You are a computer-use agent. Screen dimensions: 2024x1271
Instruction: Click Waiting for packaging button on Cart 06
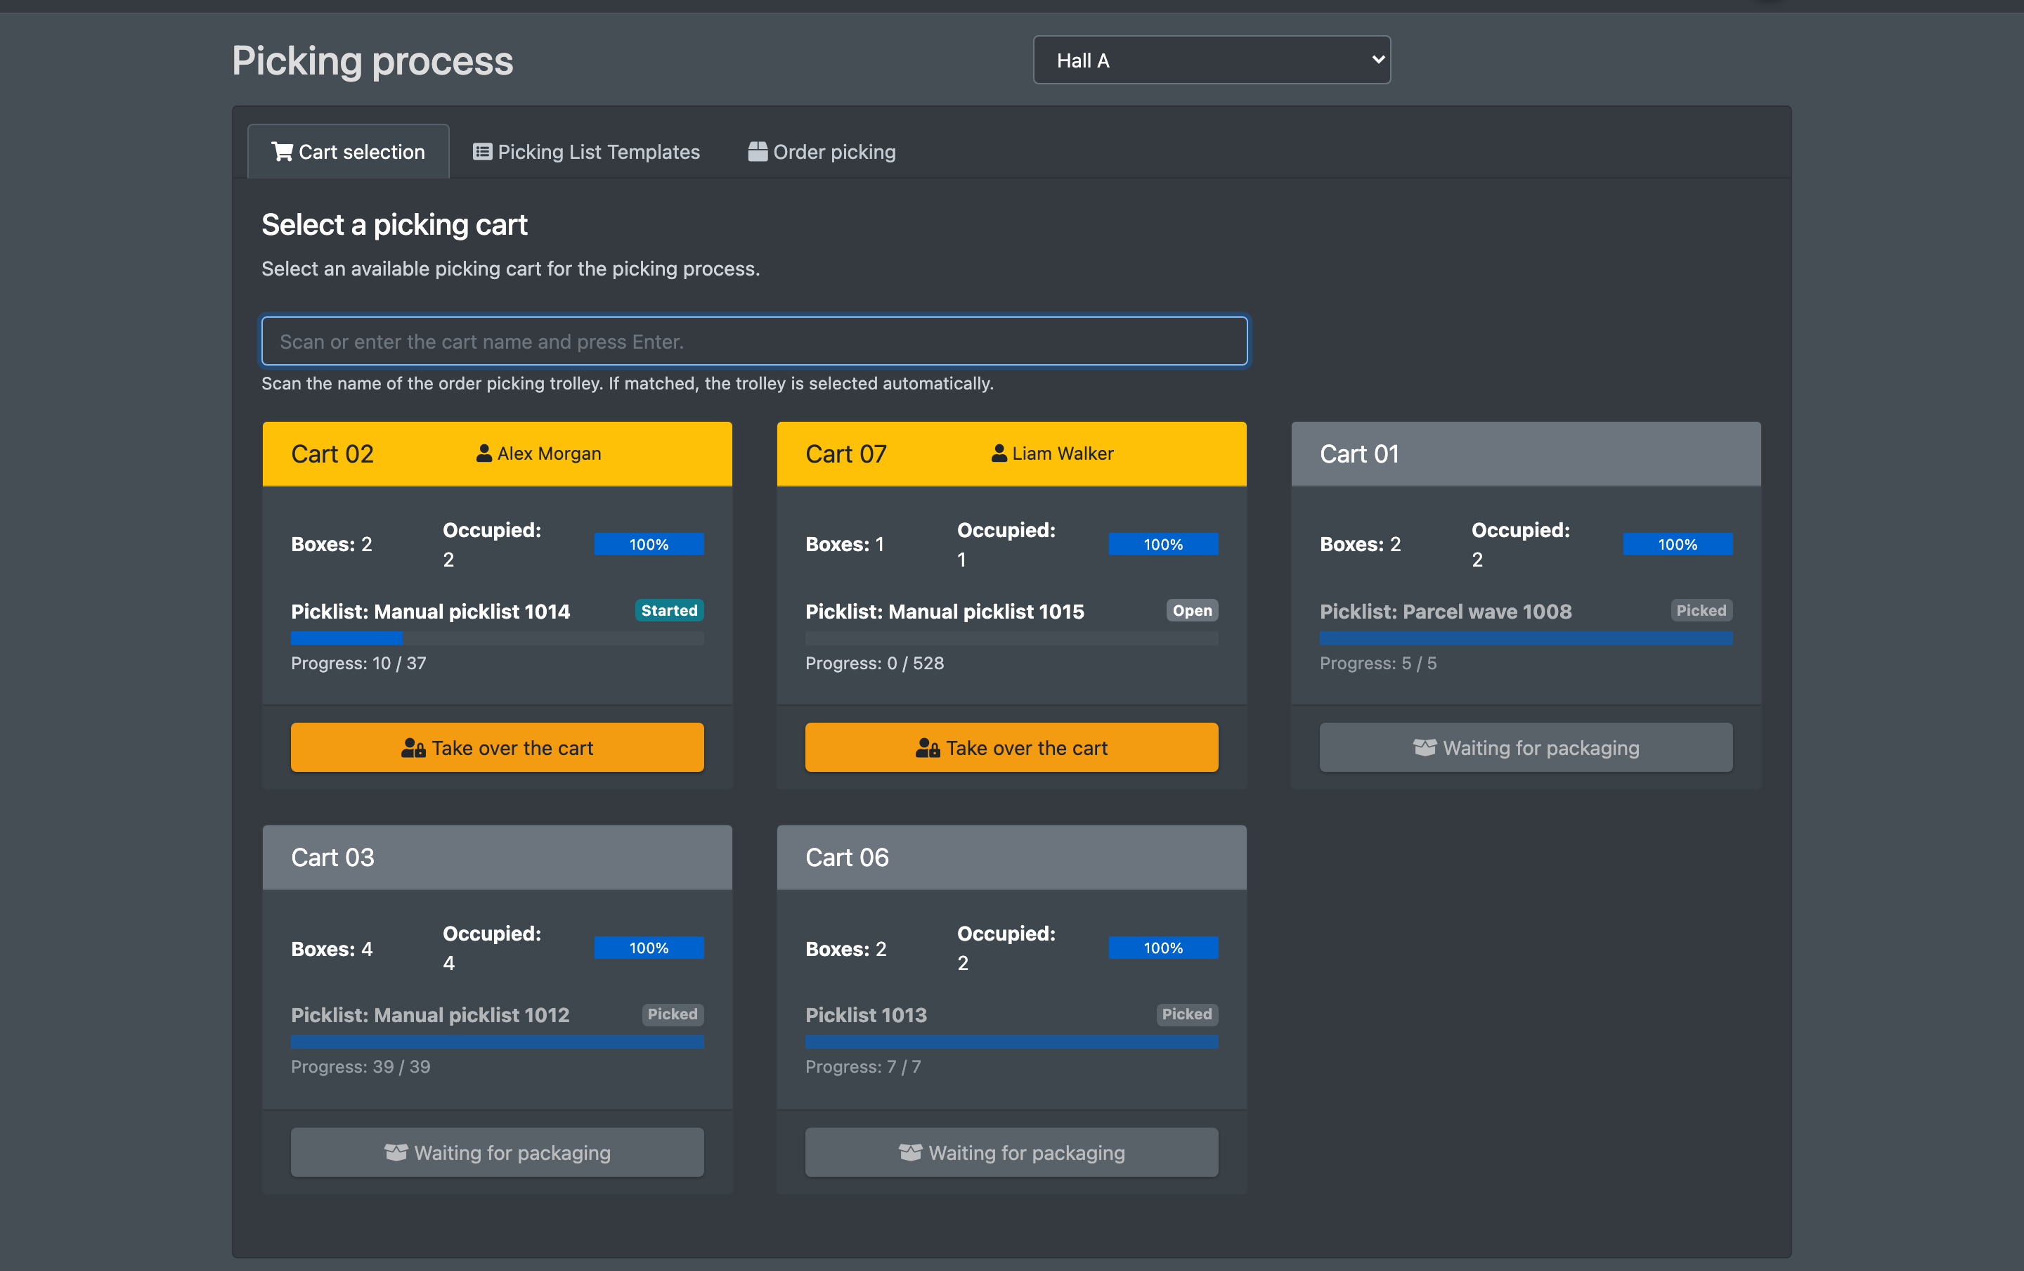pyautogui.click(x=1011, y=1151)
